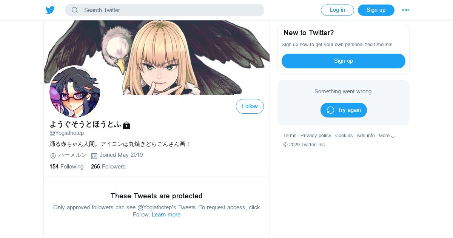453x238 pixels.
Task: Open the Learn more link
Action: (x=166, y=215)
